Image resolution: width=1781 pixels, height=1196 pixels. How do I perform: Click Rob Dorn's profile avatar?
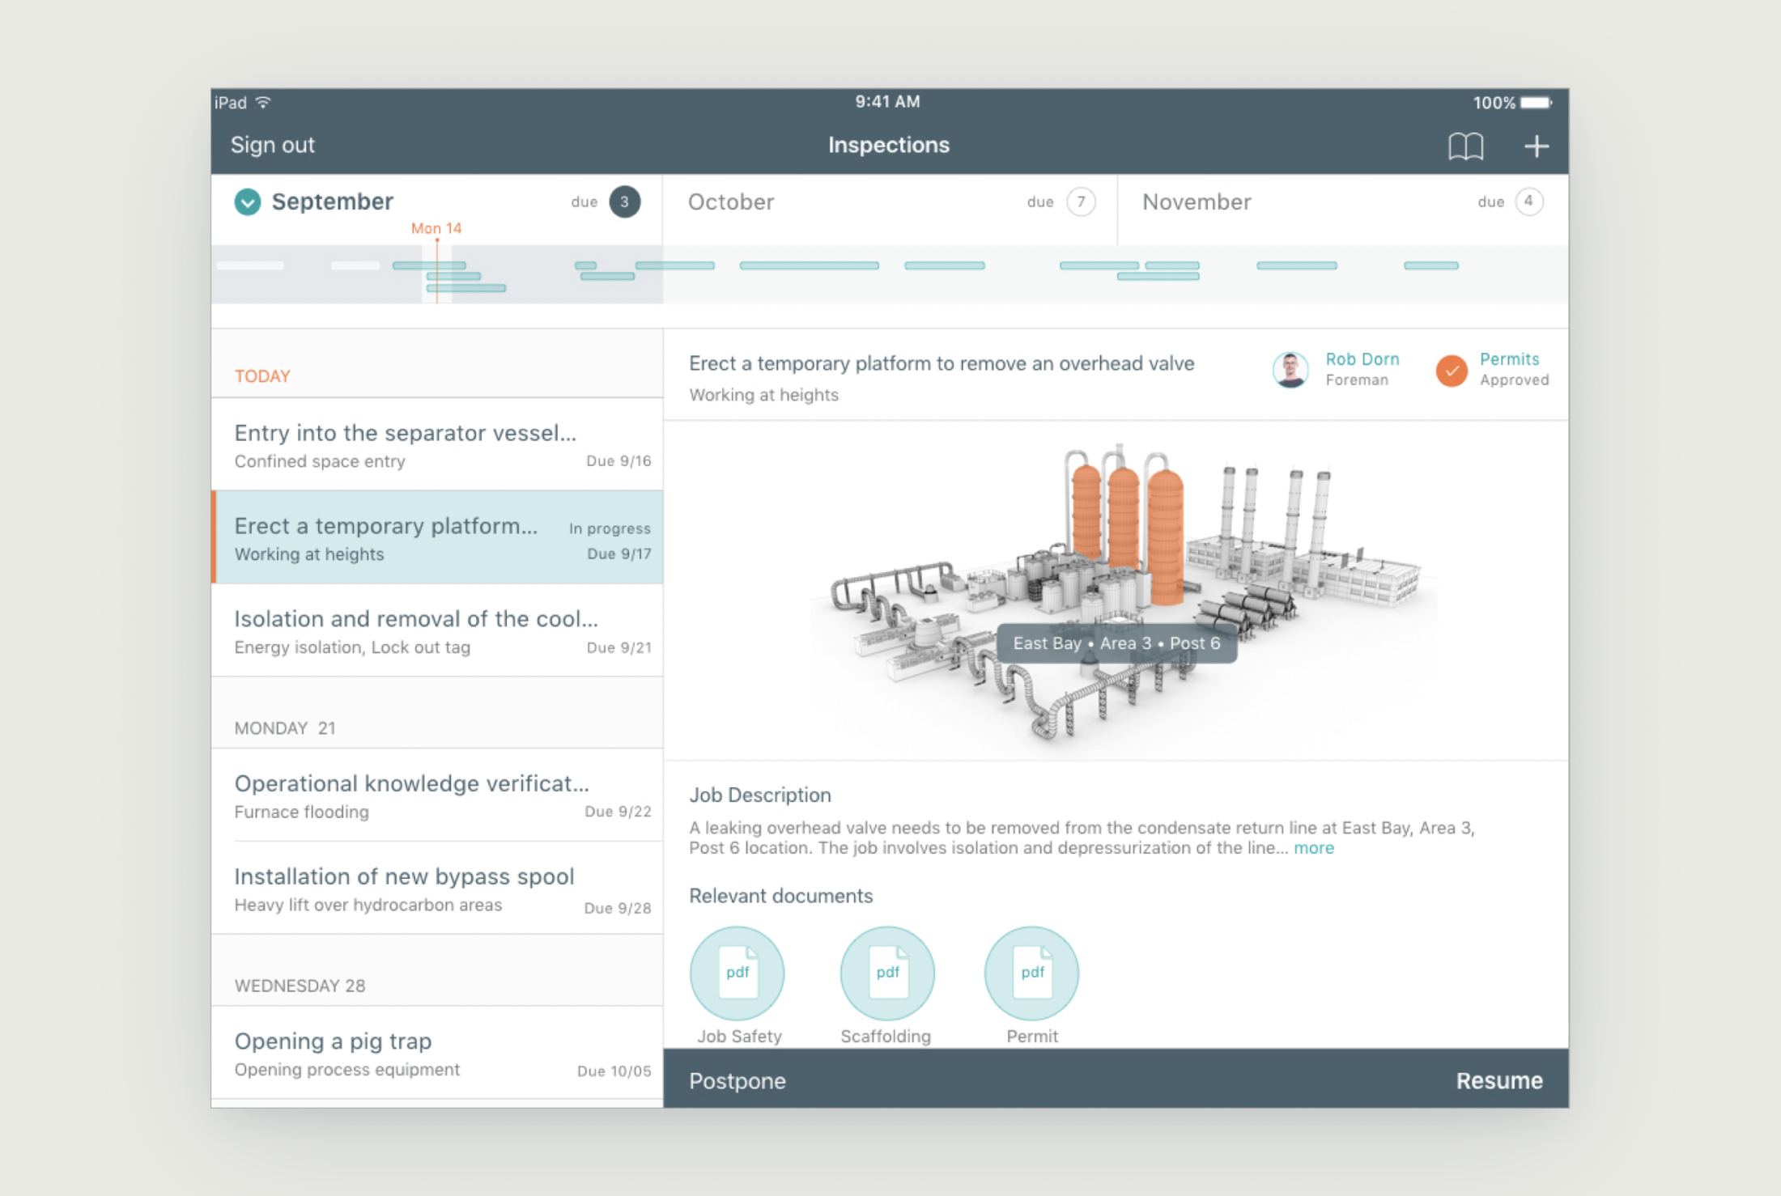tap(1290, 370)
